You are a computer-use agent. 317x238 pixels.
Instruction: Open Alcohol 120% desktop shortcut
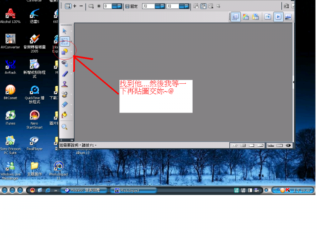pyautogui.click(x=10, y=16)
